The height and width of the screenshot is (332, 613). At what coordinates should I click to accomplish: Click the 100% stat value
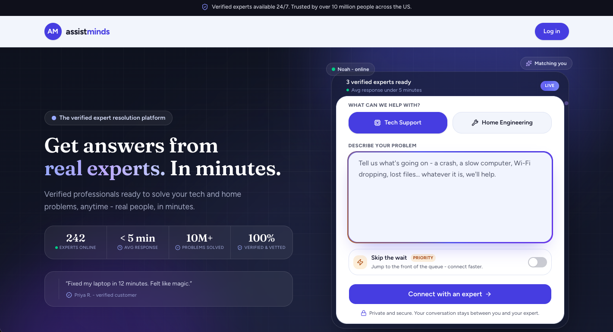[261, 238]
